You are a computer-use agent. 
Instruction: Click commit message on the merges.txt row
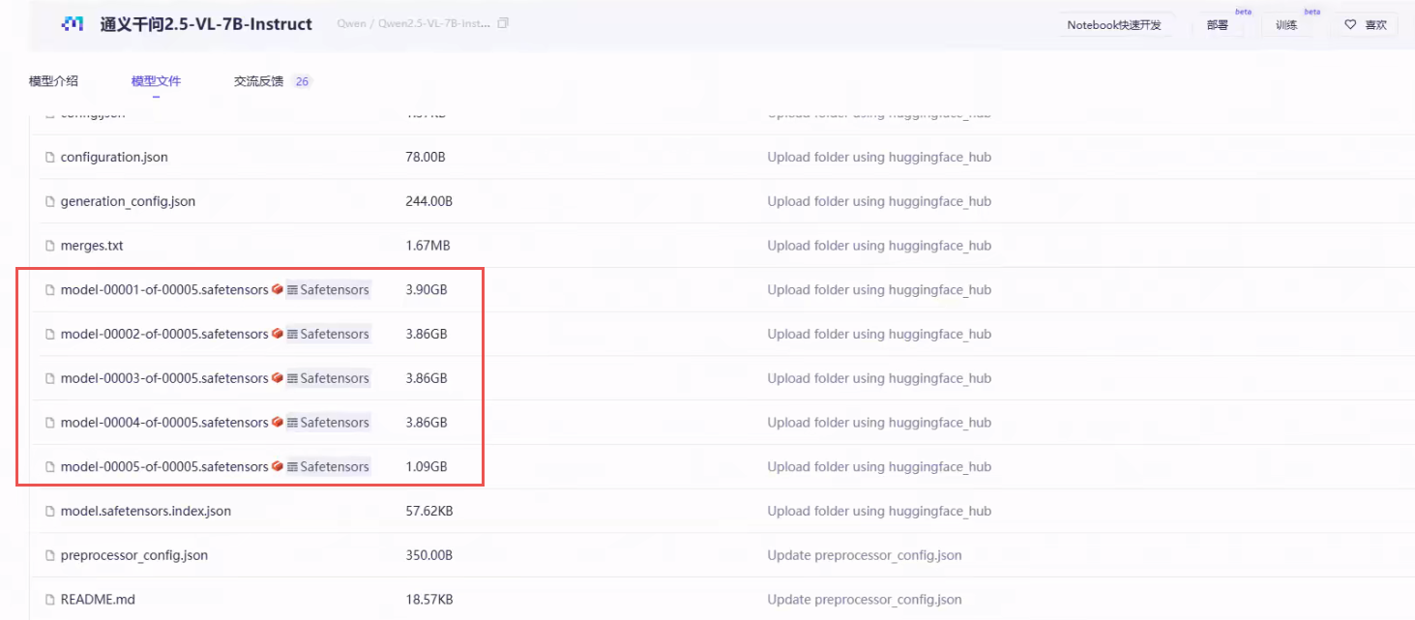pos(879,246)
